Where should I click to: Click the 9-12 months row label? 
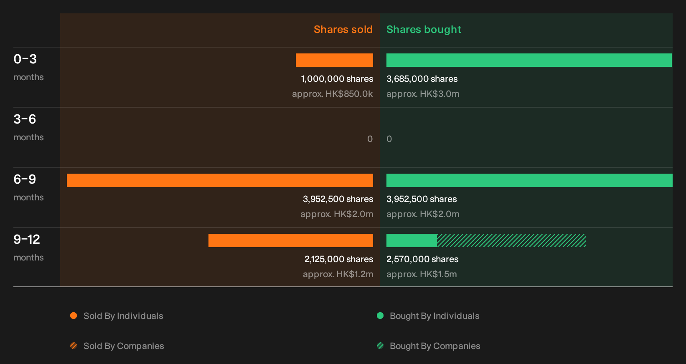click(28, 248)
